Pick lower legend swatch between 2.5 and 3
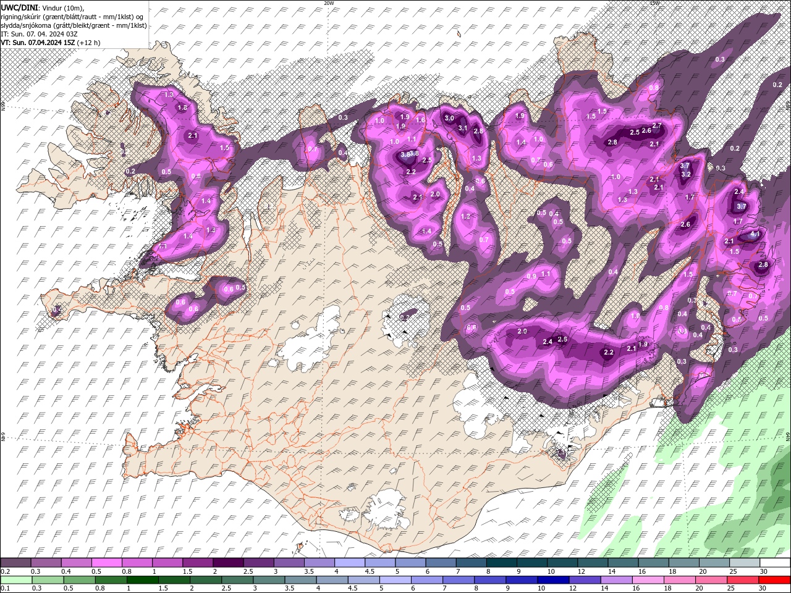 point(237,580)
